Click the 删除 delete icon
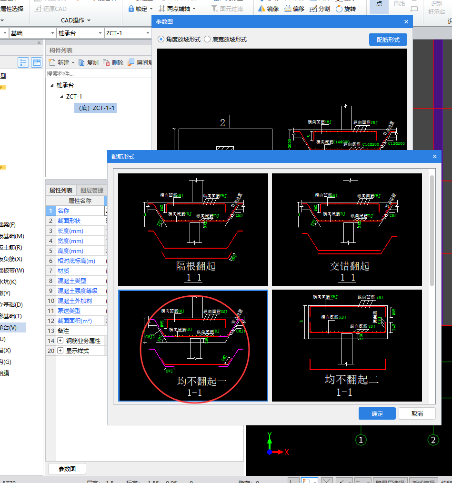This screenshot has height=483, width=452. [x=106, y=62]
